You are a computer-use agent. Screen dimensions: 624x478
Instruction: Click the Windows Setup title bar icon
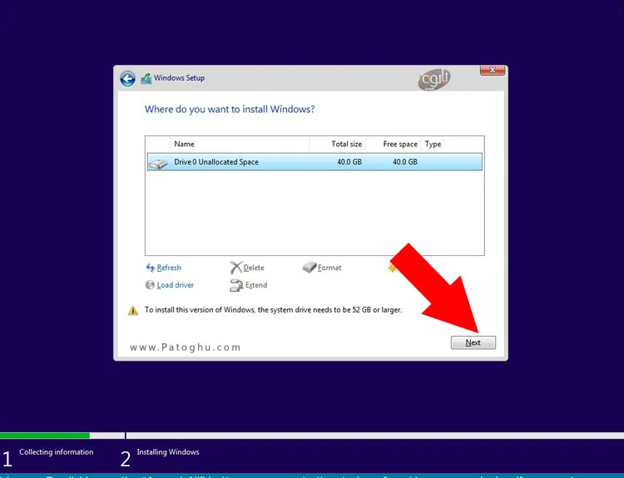point(146,78)
